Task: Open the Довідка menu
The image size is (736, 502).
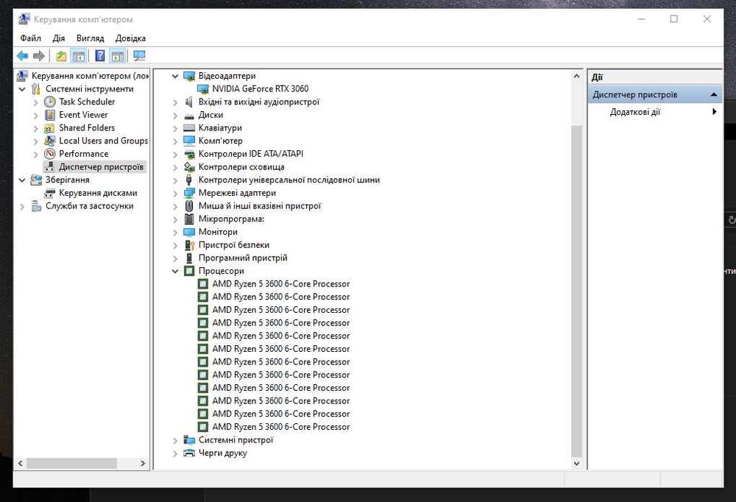Action: point(130,38)
